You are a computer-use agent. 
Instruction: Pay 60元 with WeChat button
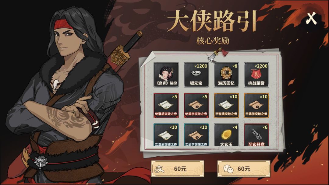click(x=244, y=169)
